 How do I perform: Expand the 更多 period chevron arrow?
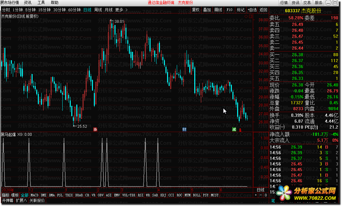pyautogui.click(x=126, y=10)
